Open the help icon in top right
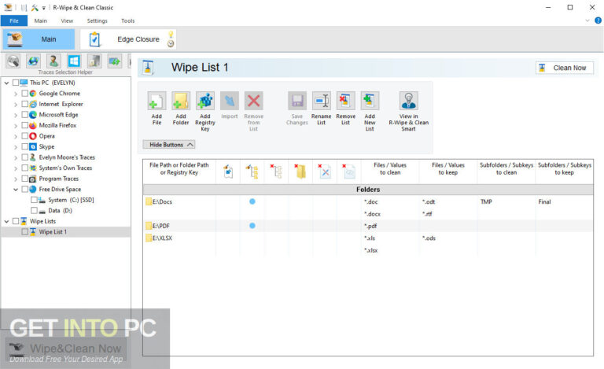604x369 pixels. (598, 20)
